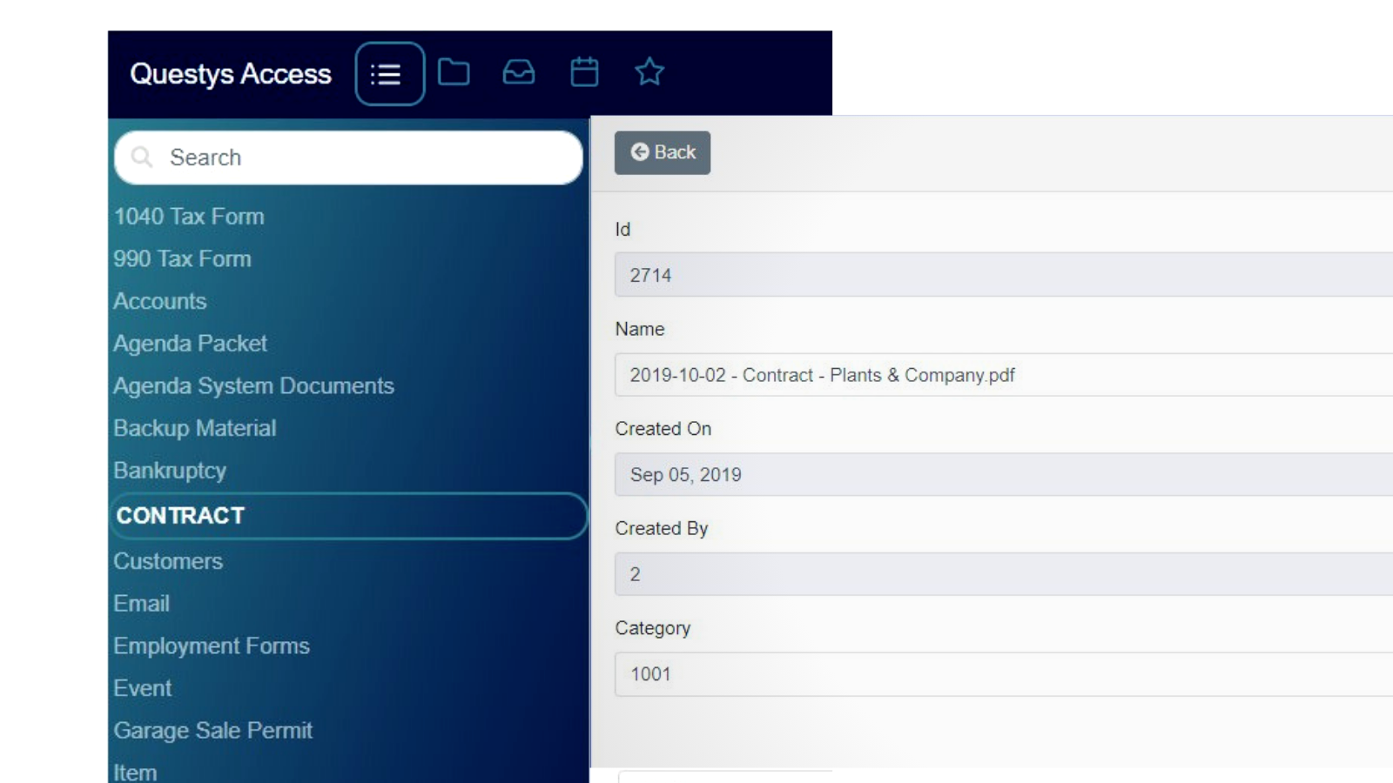Focus the Search field in sidebar
This screenshot has height=783, width=1393.
(348, 157)
